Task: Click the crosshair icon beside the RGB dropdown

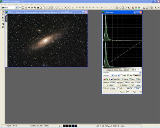Action: pyautogui.click(x=20, y=8)
